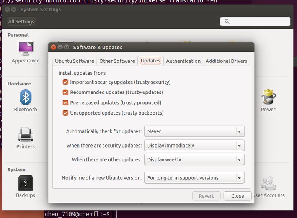This screenshot has width=297, height=218.
Task: Click All Settings button in System Settings
Action: (x=21, y=21)
